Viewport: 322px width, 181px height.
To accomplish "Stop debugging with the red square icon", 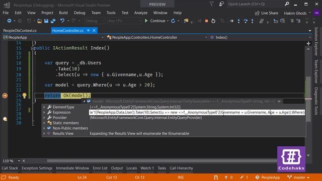I will 206,21.
